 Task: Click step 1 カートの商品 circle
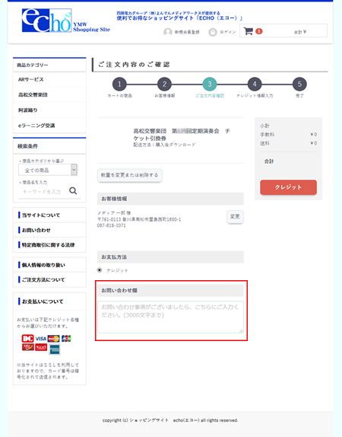coord(119,85)
